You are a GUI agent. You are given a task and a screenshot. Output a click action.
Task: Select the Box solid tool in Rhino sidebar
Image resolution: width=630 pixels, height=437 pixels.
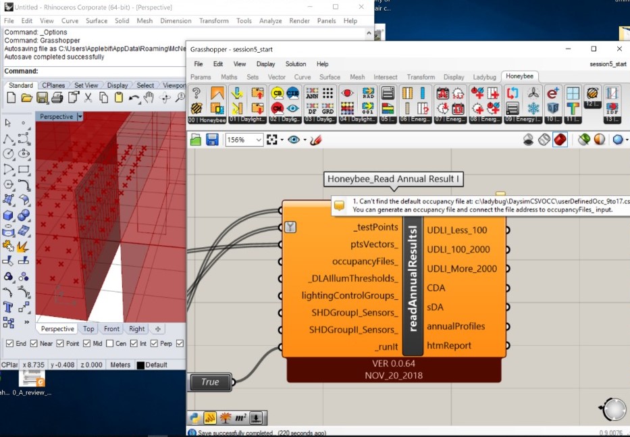coord(7,216)
